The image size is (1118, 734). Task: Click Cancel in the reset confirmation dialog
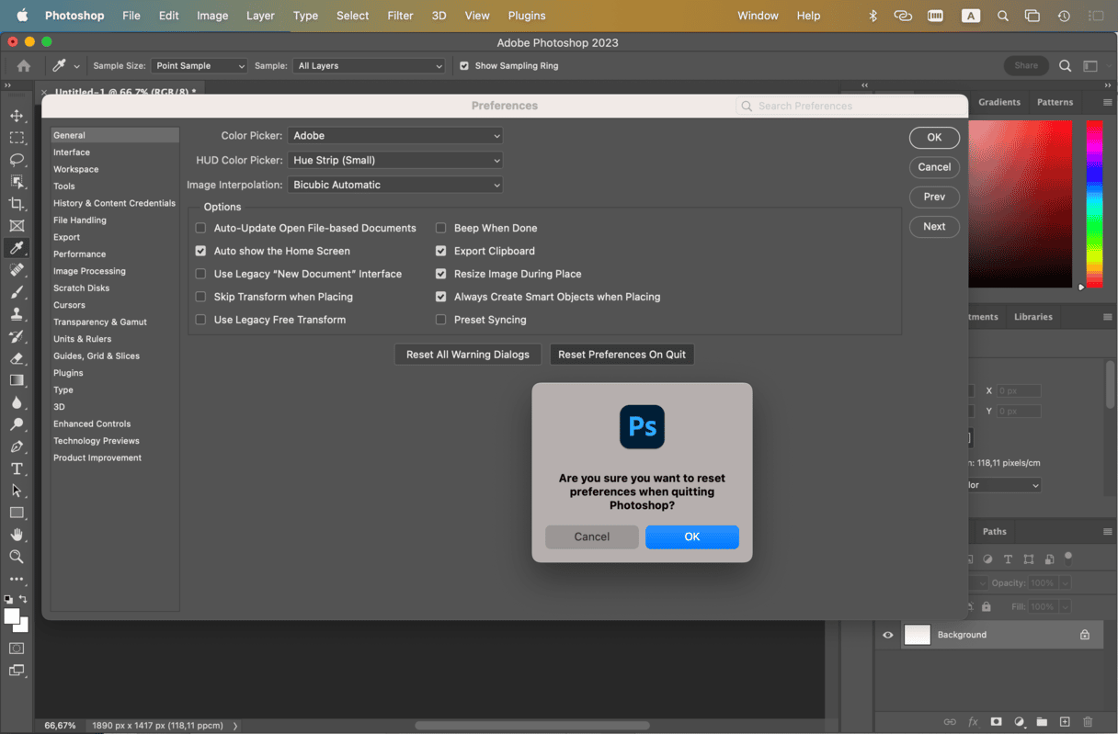click(x=591, y=537)
